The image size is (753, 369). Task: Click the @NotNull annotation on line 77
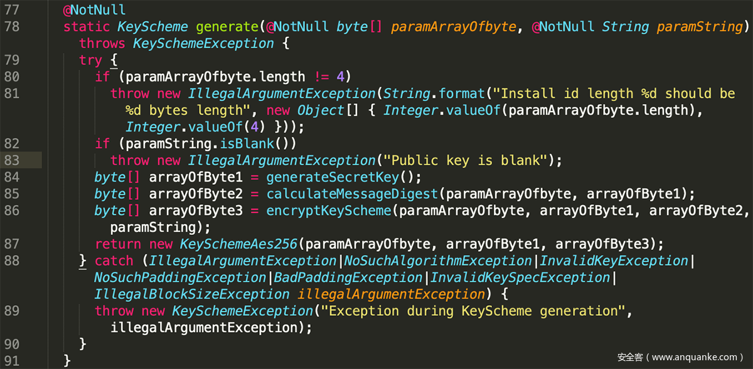[x=94, y=10]
